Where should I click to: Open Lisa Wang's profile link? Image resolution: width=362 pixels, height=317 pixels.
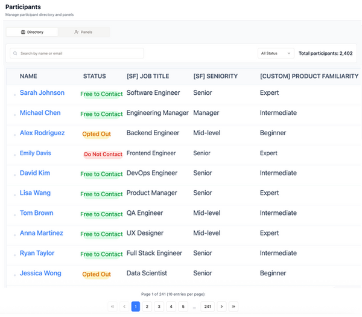[35, 193]
